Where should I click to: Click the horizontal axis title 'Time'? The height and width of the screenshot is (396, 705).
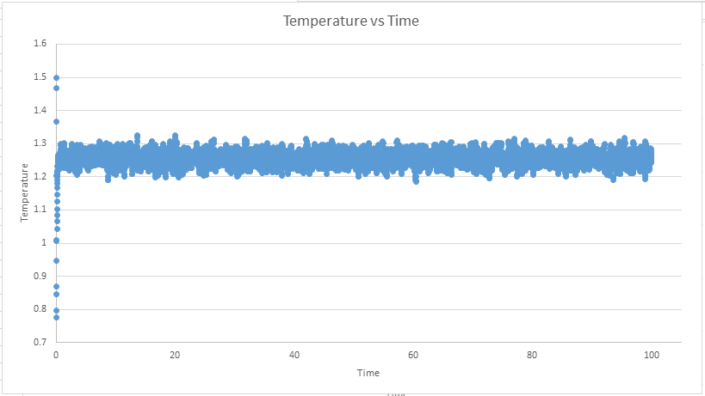[x=368, y=373]
